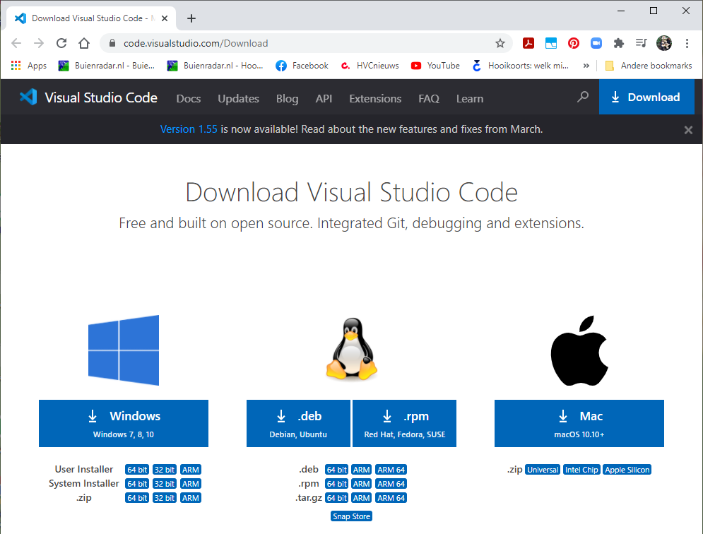Open the Buienradar.nl - Hoo... bookmark

215,66
